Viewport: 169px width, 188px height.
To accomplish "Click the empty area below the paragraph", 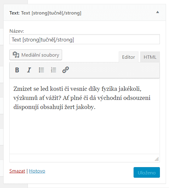I will click(x=85, y=132).
